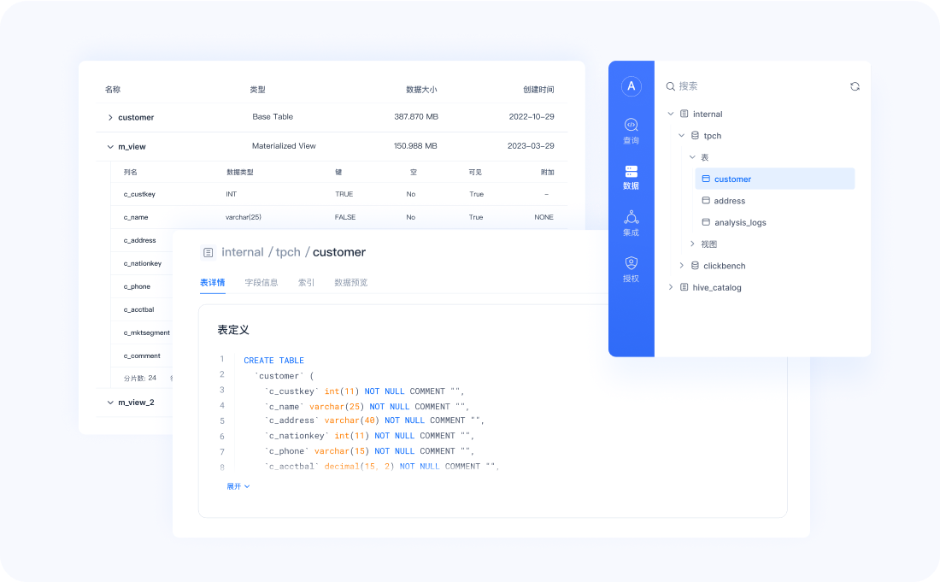940x582 pixels.
Task: Switch to the 数据预览 tab
Action: [350, 282]
